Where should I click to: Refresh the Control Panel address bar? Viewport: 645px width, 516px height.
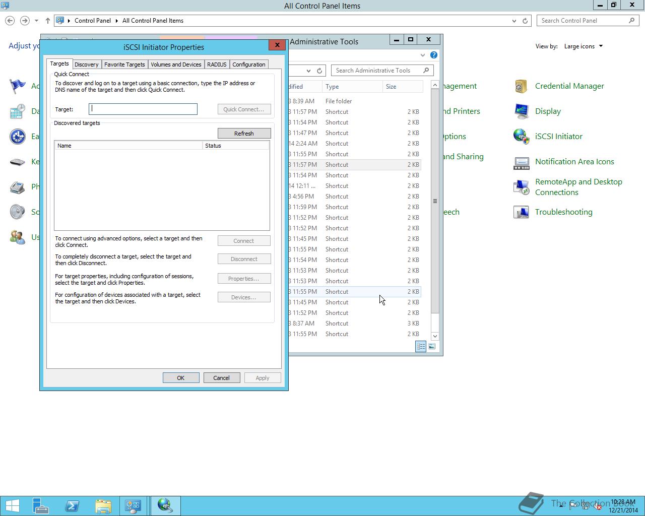(525, 21)
